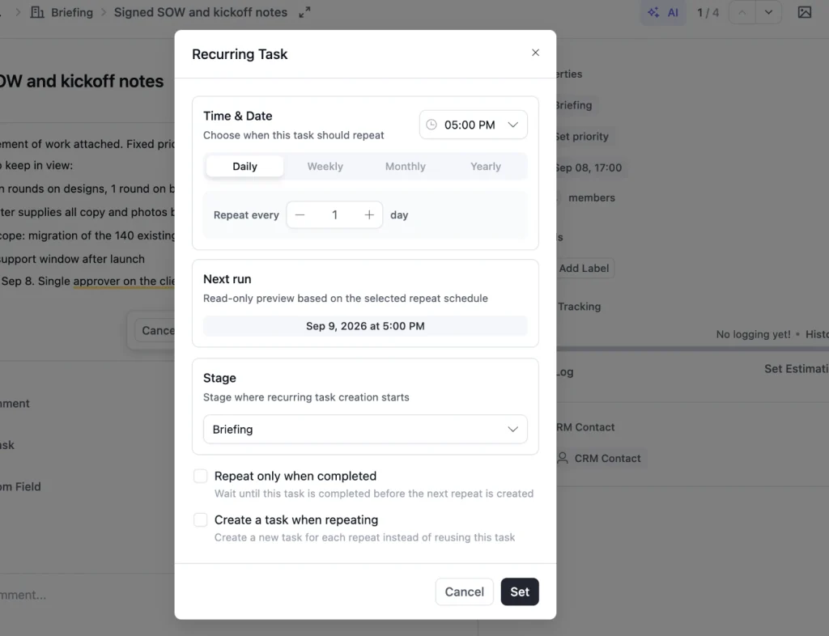The height and width of the screenshot is (636, 829).
Task: Click the No logging yet! text
Action: 753,334
